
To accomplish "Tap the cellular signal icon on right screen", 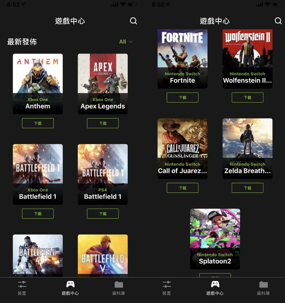I will [x=260, y=4].
